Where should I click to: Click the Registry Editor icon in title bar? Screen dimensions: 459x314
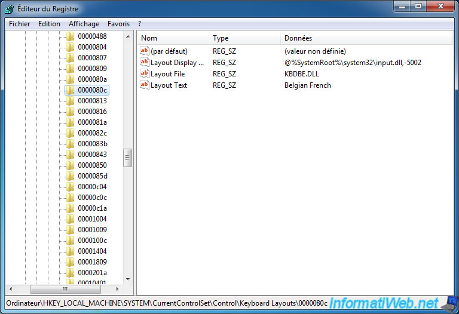coord(10,8)
